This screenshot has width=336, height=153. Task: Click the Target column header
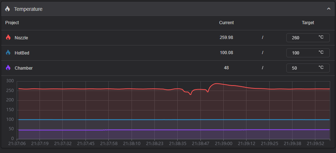pyautogui.click(x=308, y=23)
